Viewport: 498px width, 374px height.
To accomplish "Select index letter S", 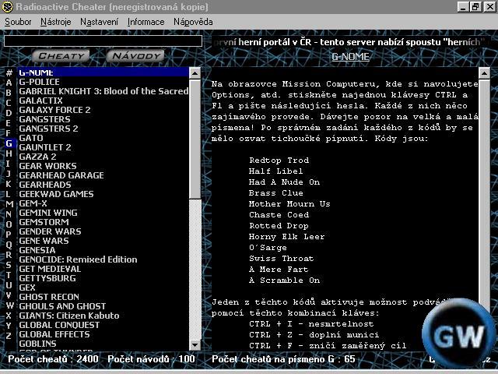I will 9,265.
